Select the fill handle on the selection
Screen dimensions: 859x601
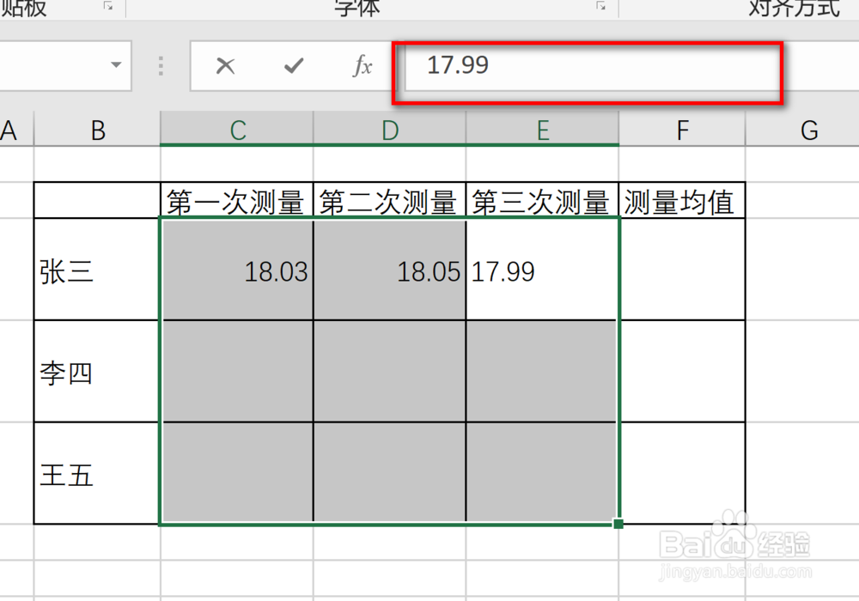click(x=617, y=522)
